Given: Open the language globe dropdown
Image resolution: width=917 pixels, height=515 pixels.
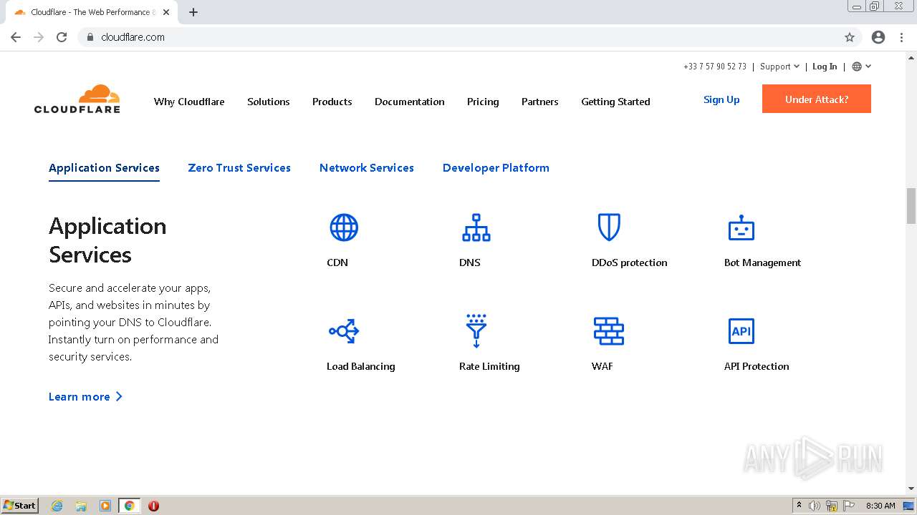Looking at the screenshot, I should pos(861,67).
